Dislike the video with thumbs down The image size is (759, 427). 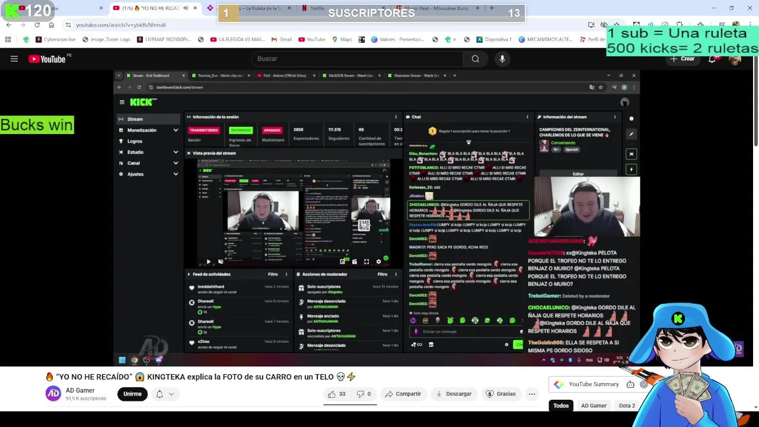tap(364, 394)
